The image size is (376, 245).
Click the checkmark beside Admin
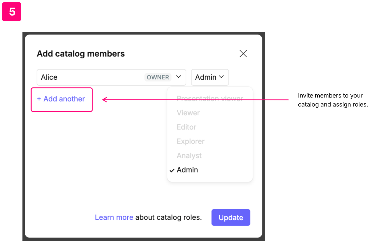click(172, 170)
